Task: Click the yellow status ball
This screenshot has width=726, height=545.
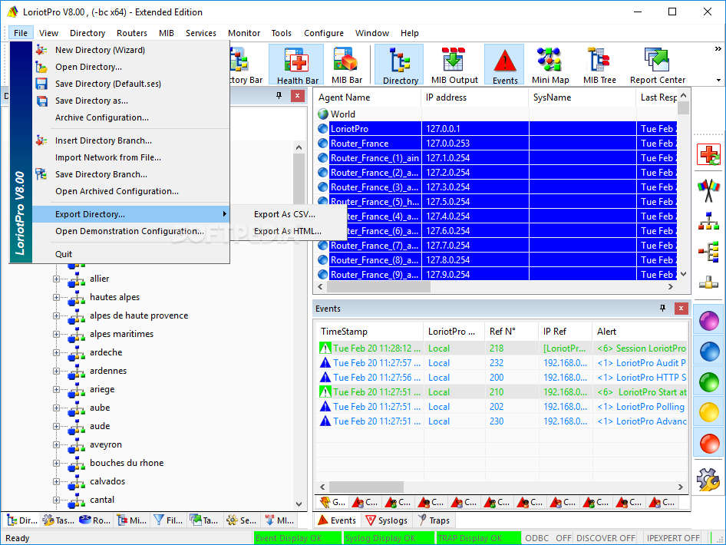Action: pyautogui.click(x=709, y=412)
